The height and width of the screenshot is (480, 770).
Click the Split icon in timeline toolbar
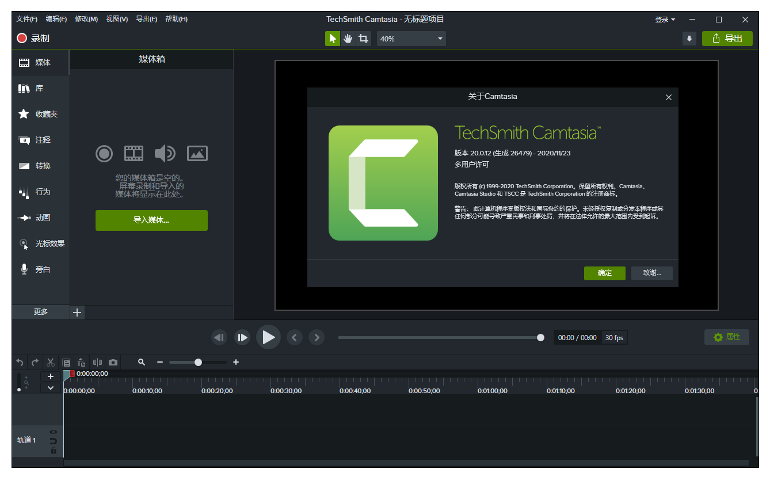click(x=97, y=363)
